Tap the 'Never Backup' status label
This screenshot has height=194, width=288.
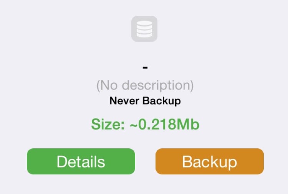click(145, 101)
